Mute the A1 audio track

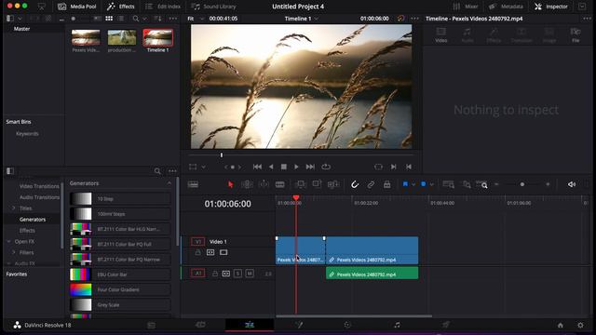(250, 274)
